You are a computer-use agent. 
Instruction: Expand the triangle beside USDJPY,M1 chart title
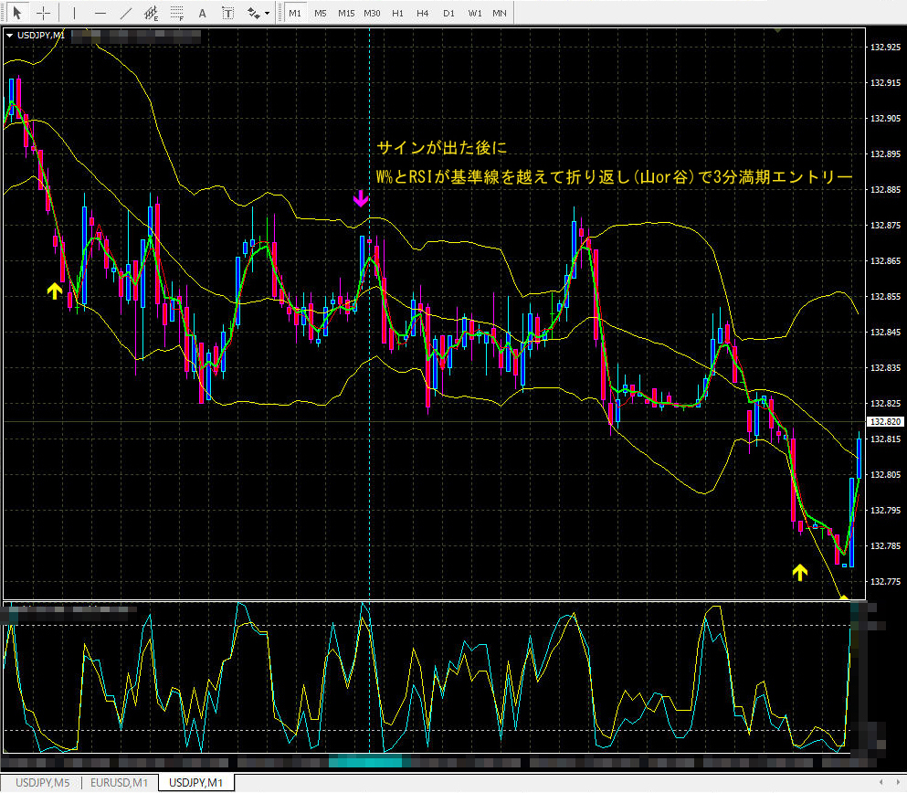(x=9, y=36)
